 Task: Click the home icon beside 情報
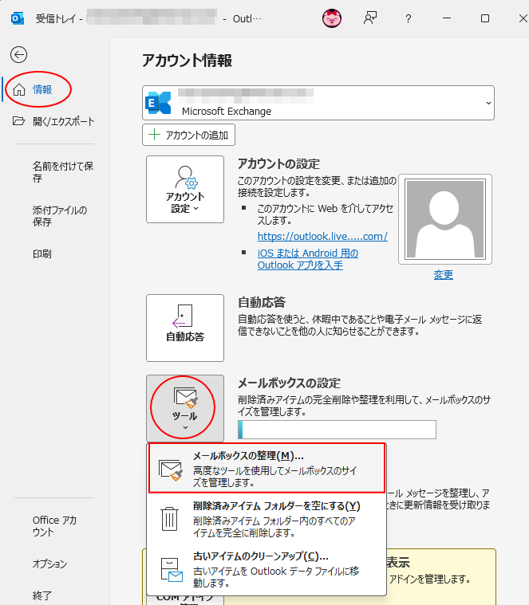point(19,89)
